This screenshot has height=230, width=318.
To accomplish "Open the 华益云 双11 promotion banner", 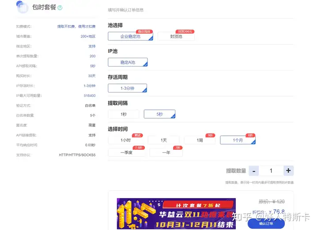I will pyautogui.click(x=176, y=214).
